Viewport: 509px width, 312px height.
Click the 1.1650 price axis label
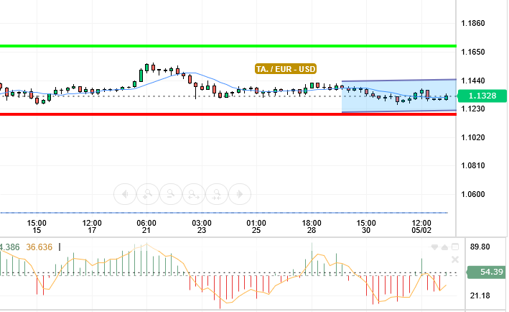pyautogui.click(x=473, y=52)
